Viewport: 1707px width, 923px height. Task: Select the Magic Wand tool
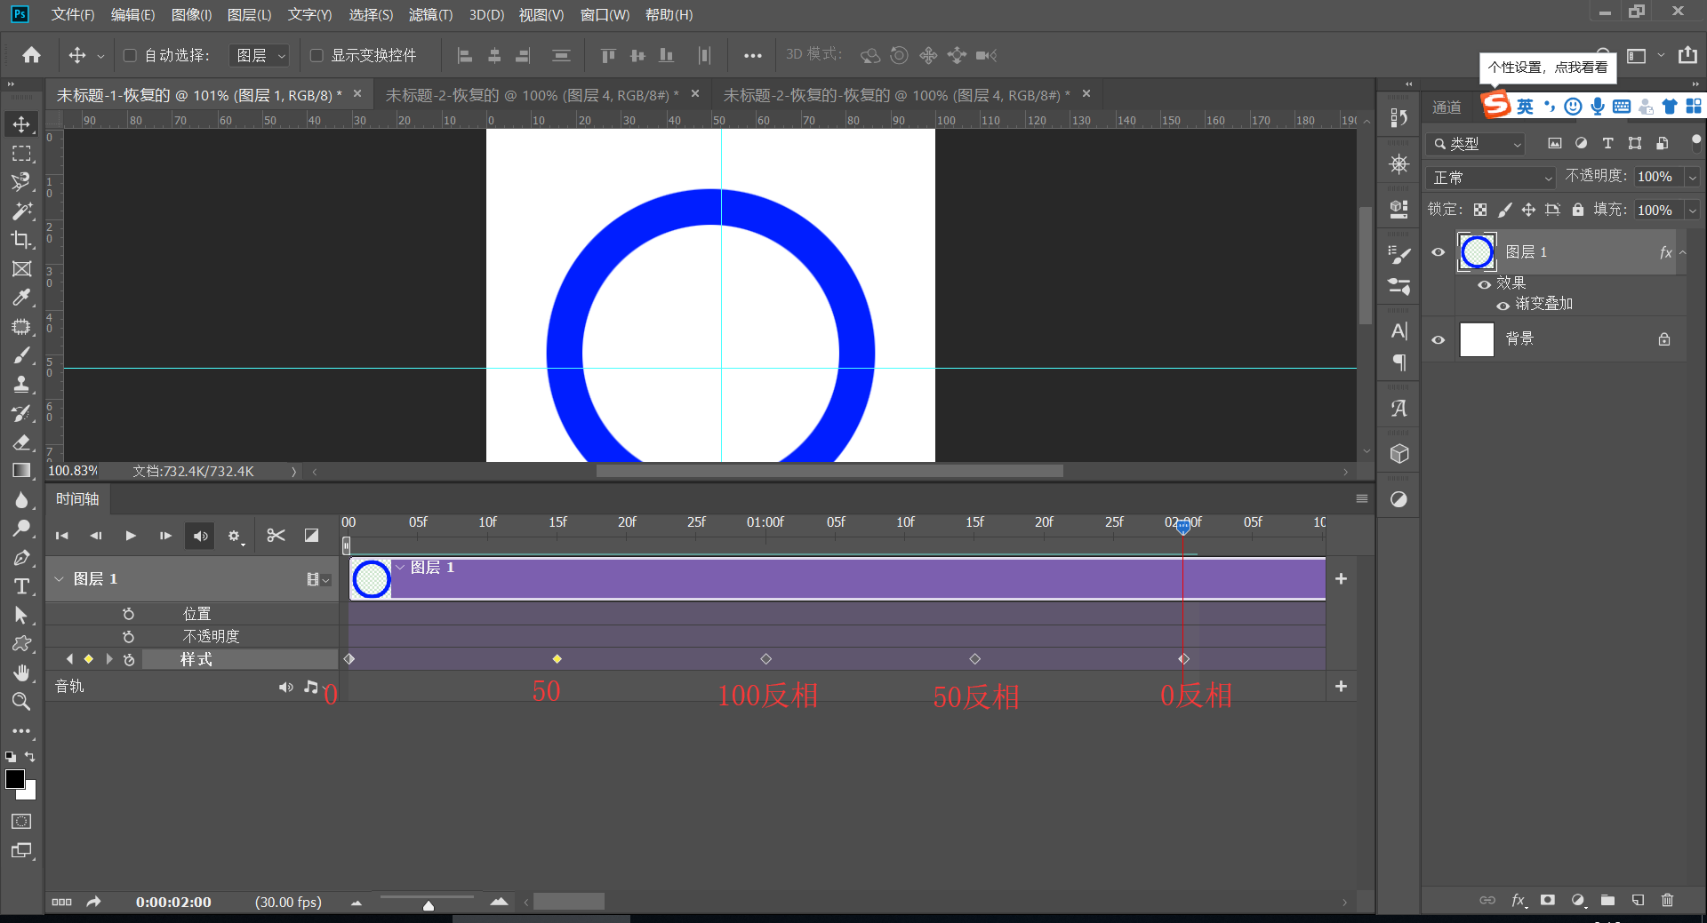21,211
